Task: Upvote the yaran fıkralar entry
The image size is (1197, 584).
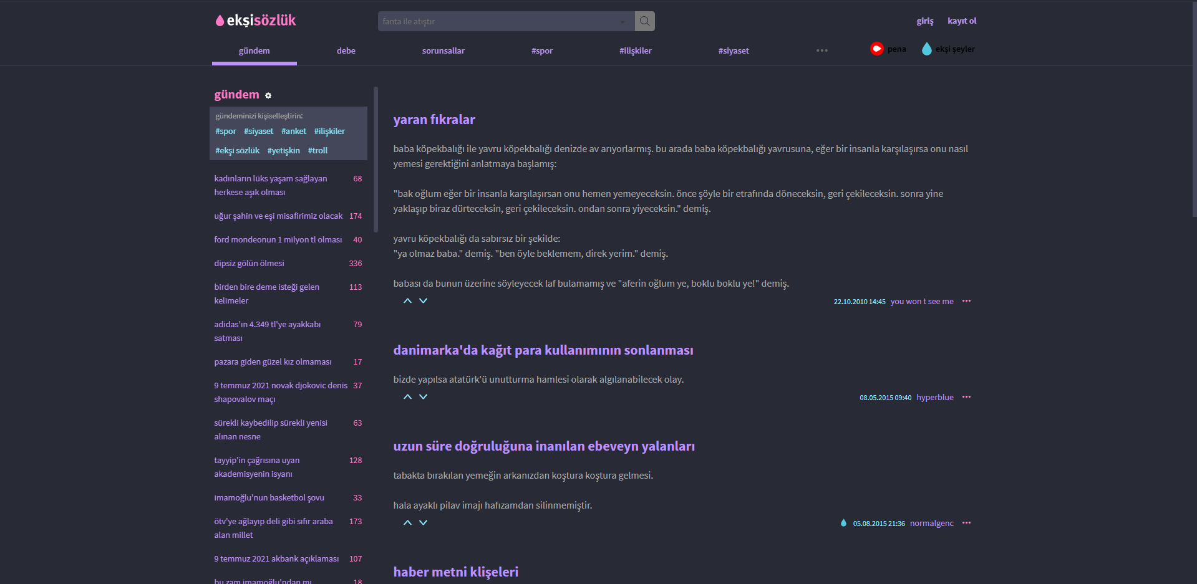Action: point(407,300)
